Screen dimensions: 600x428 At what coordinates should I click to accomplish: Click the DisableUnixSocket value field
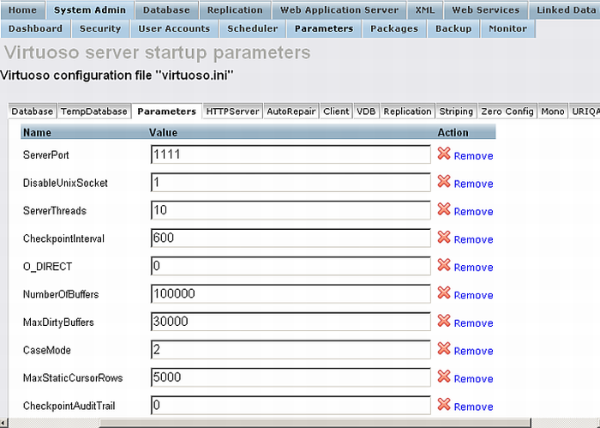click(291, 182)
